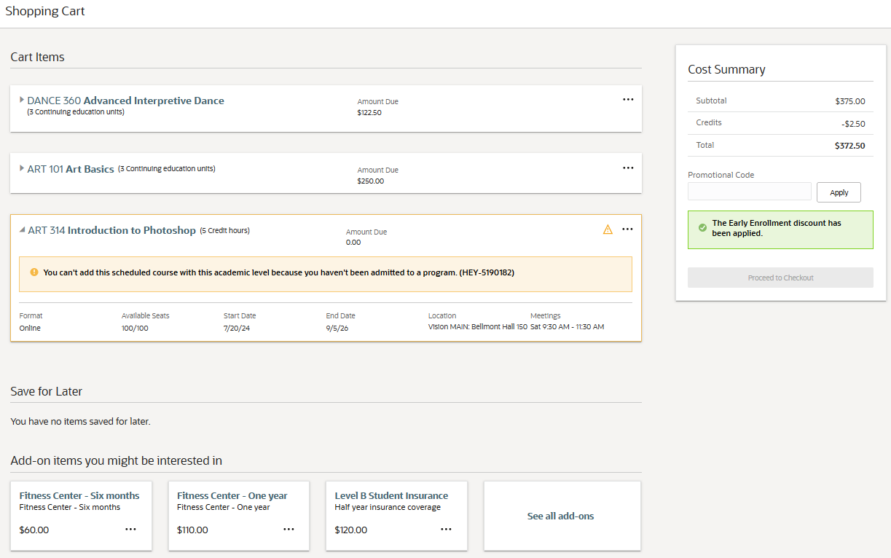
Task: Click the warning triangle on ART 314
Action: [608, 229]
